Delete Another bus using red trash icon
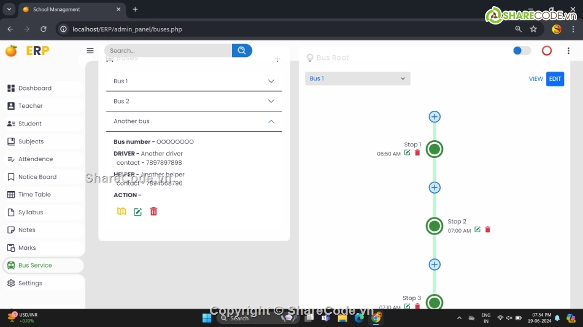This screenshot has width=583, height=327. pyautogui.click(x=153, y=211)
